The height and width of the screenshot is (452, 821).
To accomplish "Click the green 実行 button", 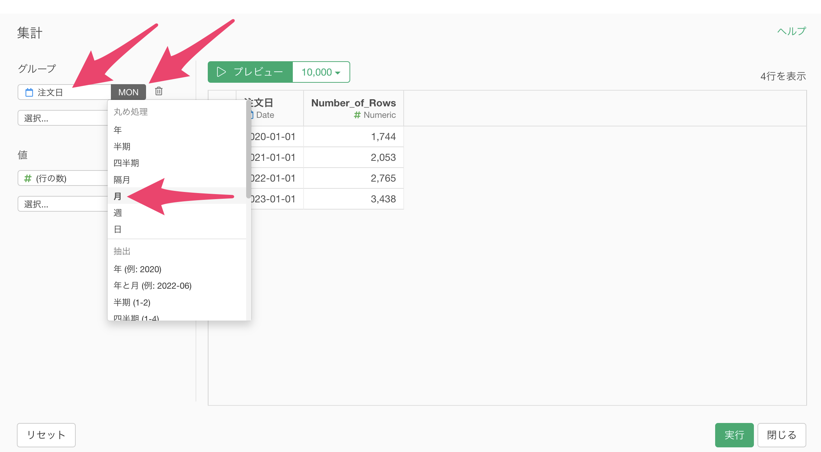I will [734, 435].
